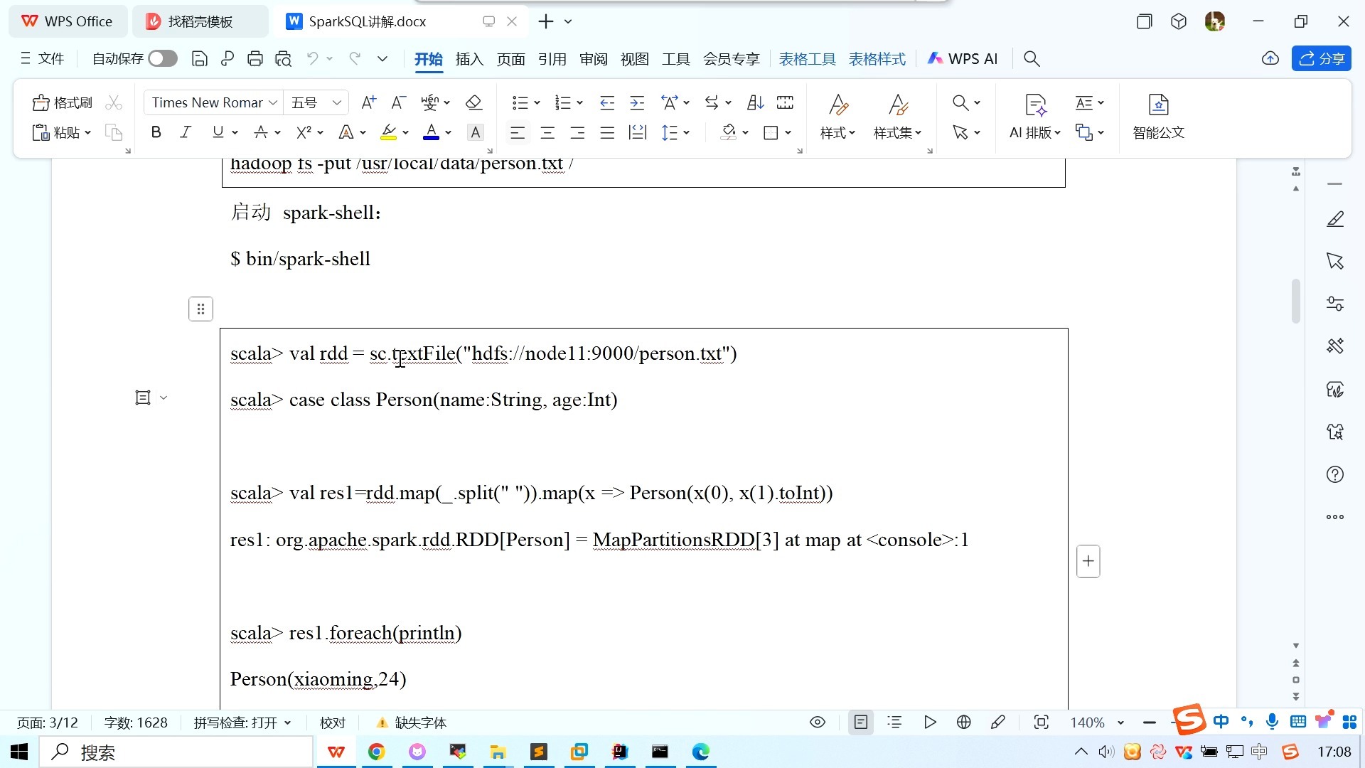Click the 分享 button

1321,58
